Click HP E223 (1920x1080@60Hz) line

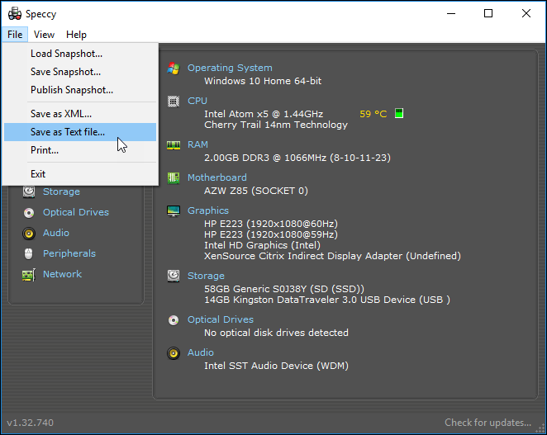(x=271, y=224)
